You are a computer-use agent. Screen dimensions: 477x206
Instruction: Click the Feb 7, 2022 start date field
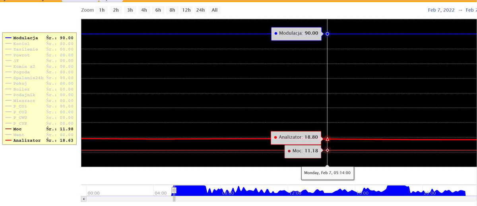pyautogui.click(x=441, y=10)
